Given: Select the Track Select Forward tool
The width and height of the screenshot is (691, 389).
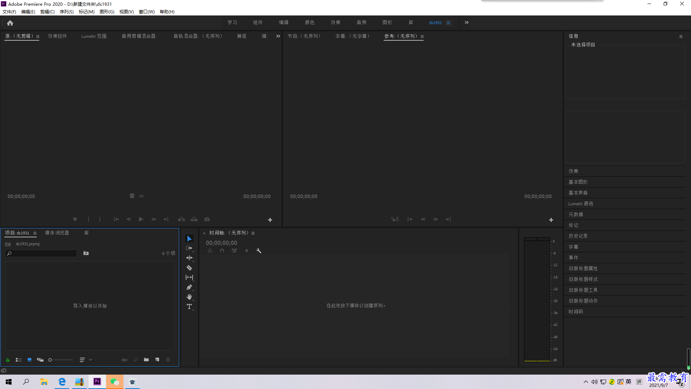Looking at the screenshot, I should tap(189, 249).
